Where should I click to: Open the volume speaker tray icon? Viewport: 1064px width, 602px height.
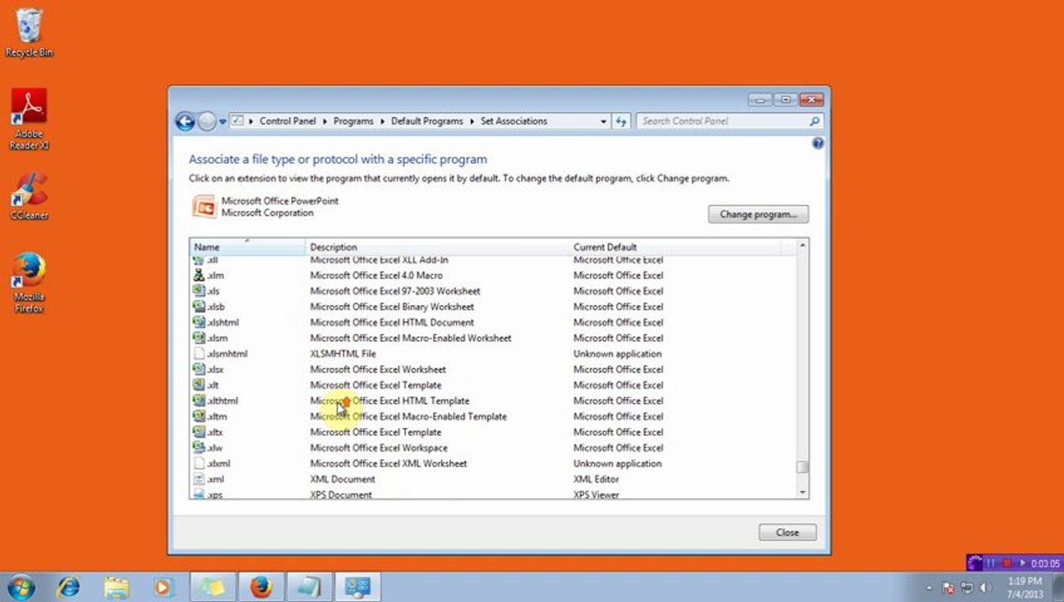click(985, 588)
